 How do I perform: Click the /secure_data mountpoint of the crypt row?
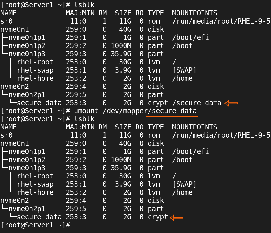point(197,103)
